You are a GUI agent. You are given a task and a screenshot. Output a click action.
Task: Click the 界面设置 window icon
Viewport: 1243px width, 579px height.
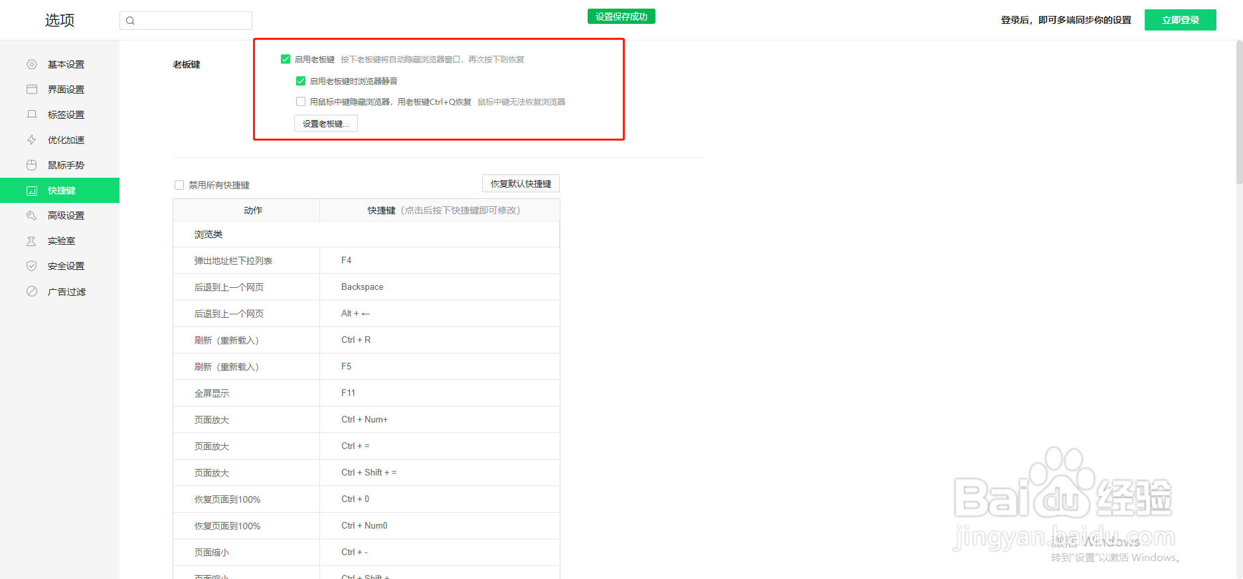click(31, 90)
